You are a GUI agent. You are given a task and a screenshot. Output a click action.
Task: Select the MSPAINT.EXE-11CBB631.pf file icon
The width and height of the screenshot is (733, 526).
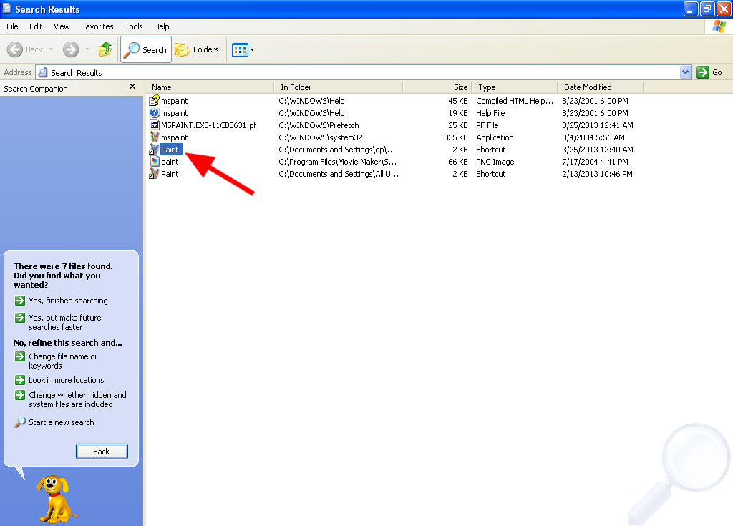point(155,125)
